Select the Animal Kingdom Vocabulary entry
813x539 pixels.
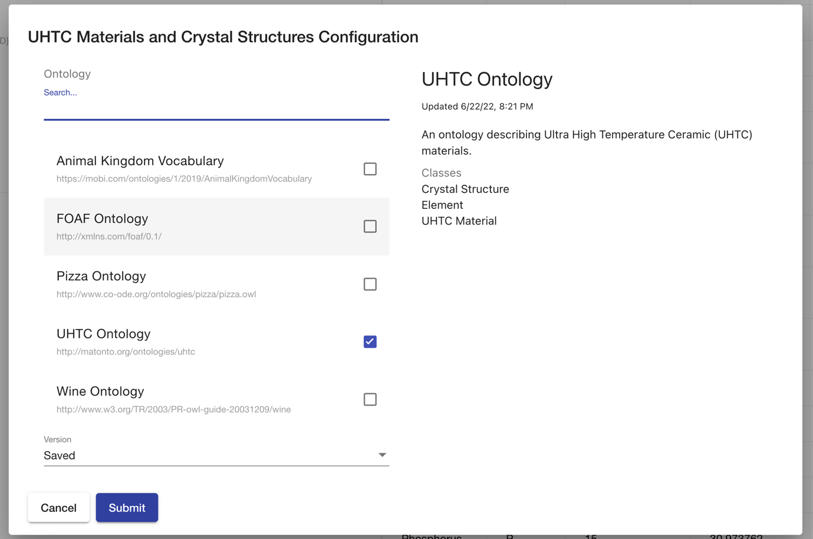coord(177,168)
